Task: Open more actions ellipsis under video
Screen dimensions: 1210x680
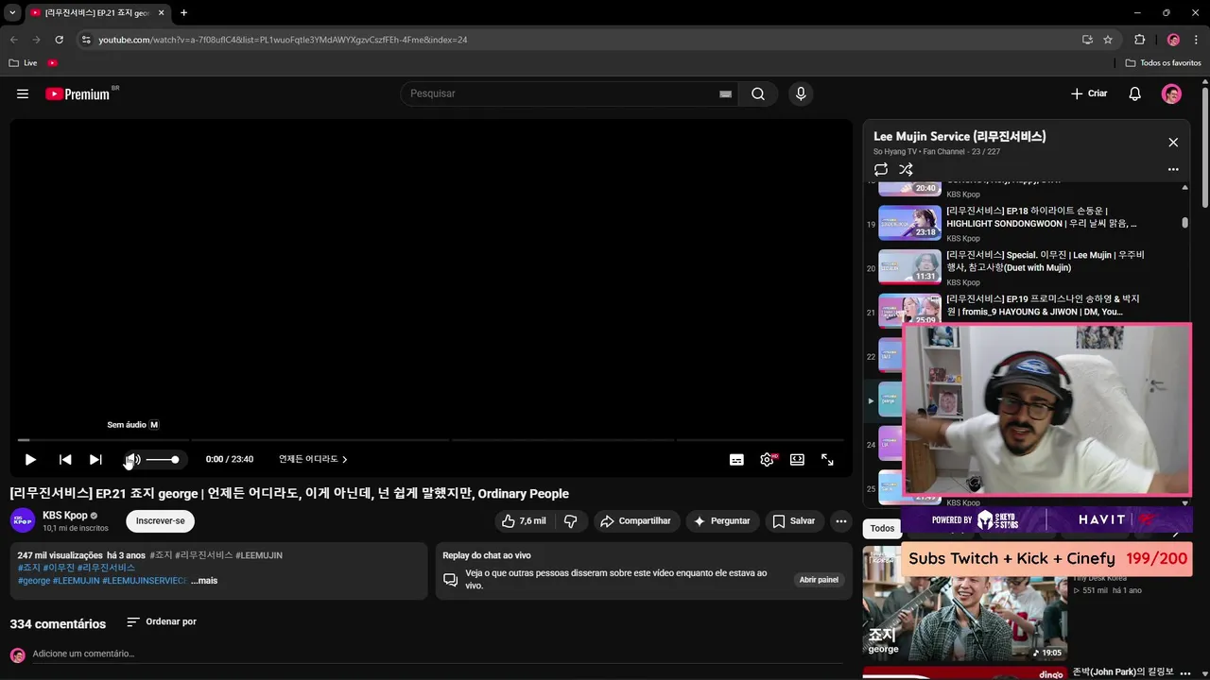Action: tap(840, 520)
